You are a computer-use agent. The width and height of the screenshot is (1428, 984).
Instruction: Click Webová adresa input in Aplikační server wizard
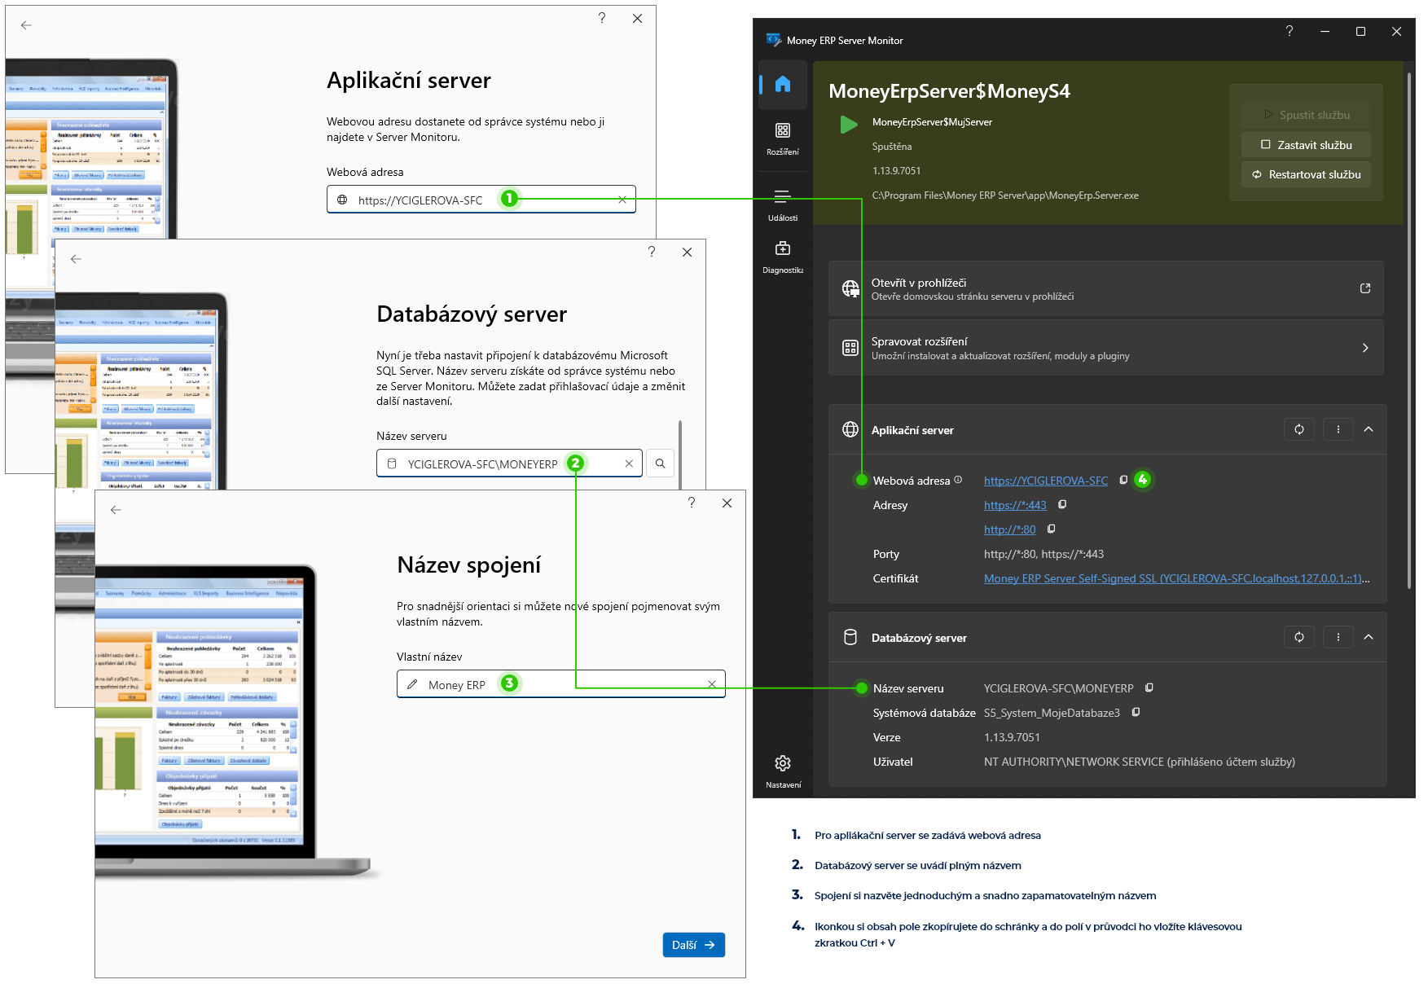(x=481, y=200)
